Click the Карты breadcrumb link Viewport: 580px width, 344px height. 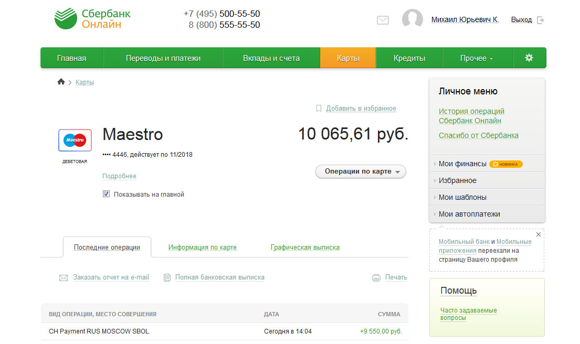[85, 82]
